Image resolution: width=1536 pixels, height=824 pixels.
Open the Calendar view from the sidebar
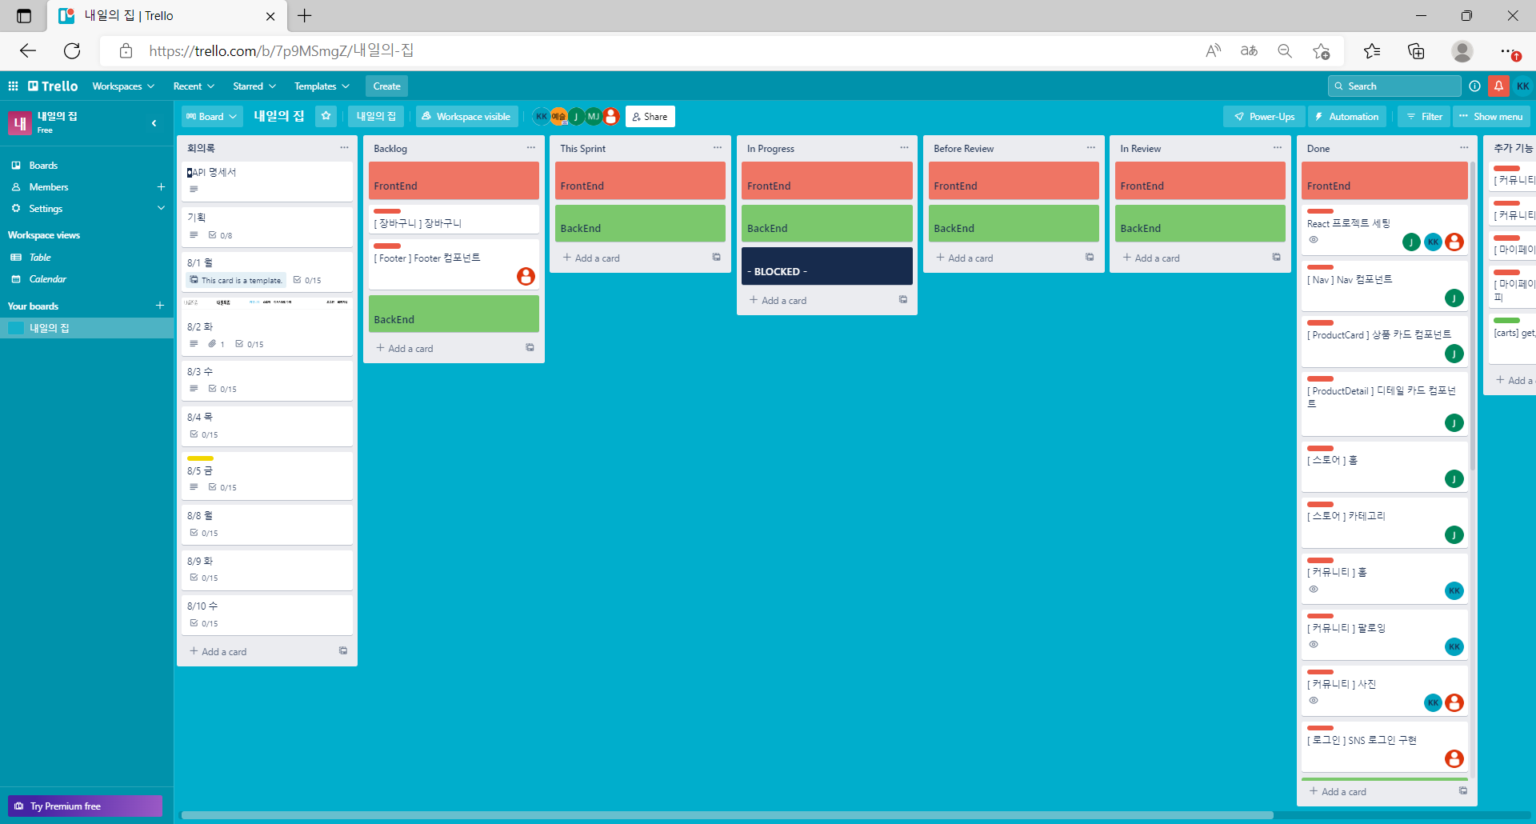[48, 278]
